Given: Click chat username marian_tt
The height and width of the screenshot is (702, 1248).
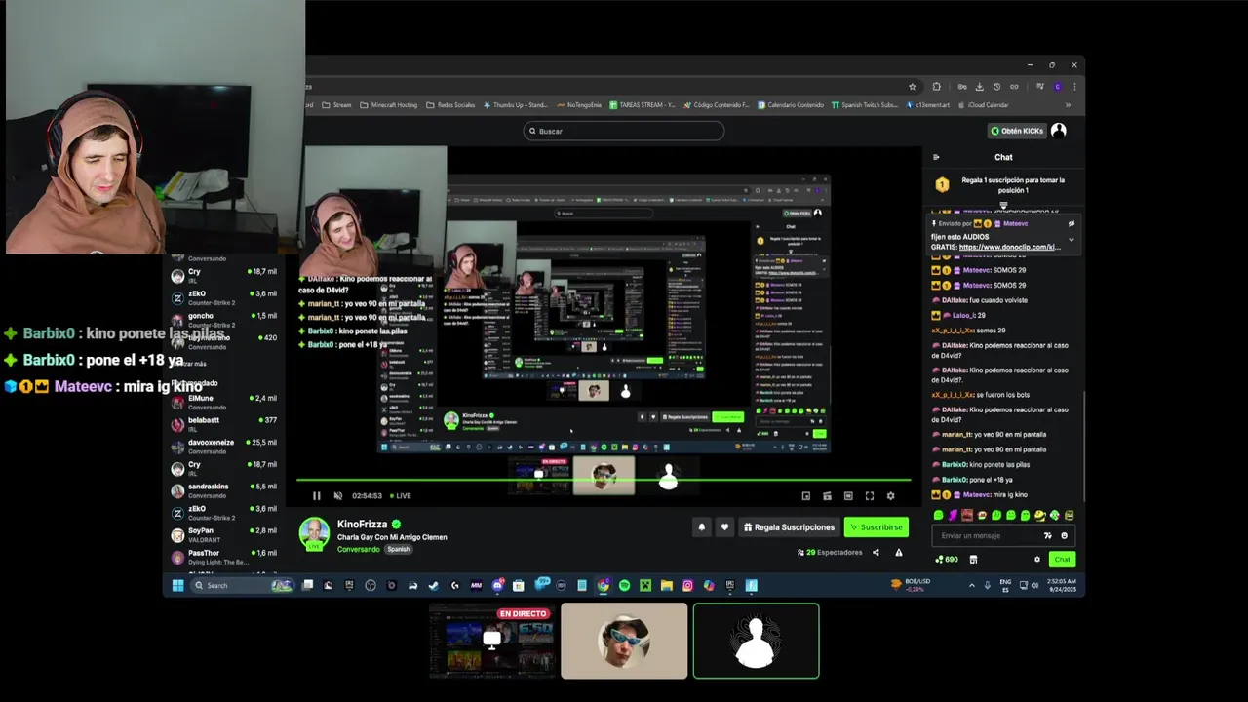Looking at the screenshot, I should 955,434.
